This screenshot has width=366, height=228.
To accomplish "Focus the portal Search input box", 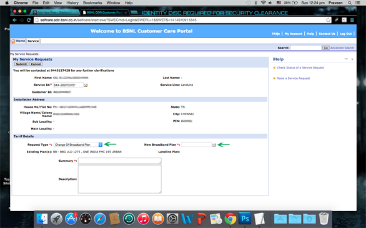I will (306, 48).
